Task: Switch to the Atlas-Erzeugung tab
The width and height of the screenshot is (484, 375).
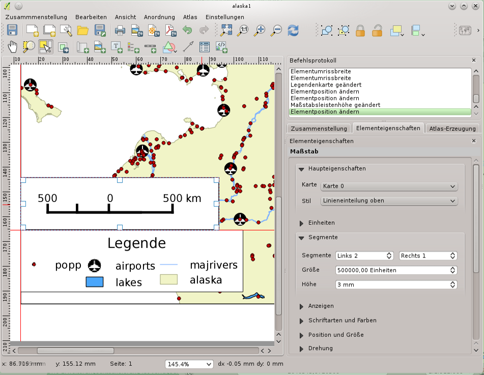Action: pos(452,128)
